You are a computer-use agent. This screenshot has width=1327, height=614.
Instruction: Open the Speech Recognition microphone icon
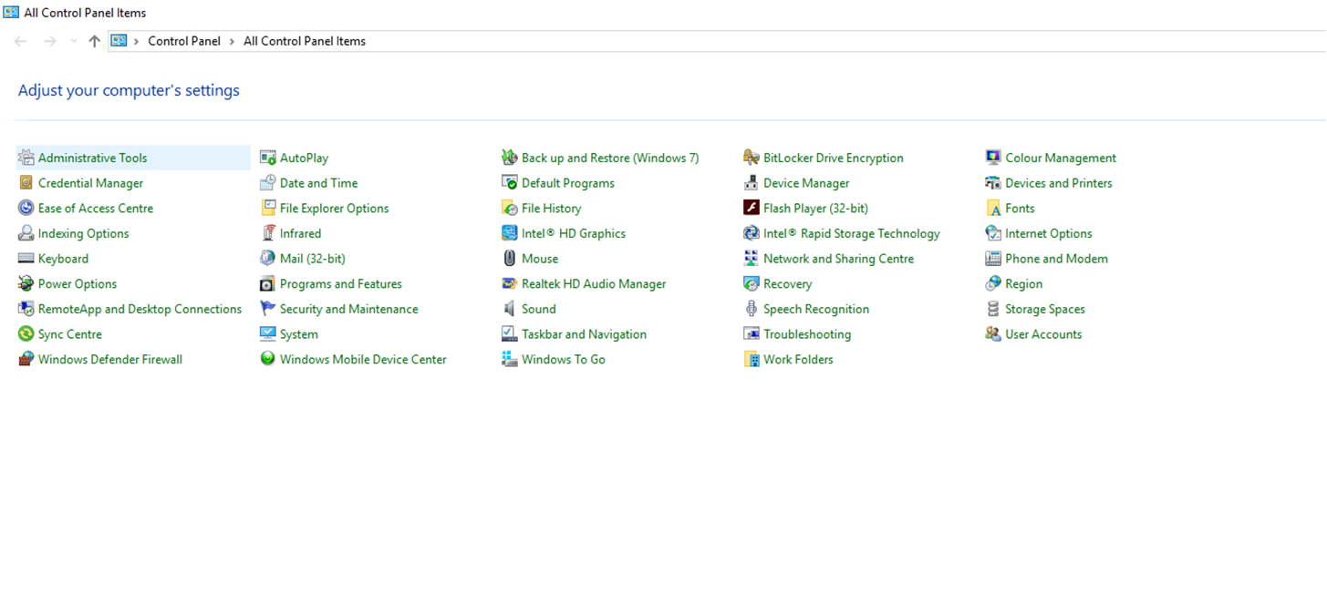(752, 310)
